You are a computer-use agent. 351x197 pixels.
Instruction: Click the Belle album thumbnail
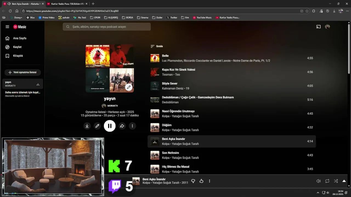click(155, 58)
